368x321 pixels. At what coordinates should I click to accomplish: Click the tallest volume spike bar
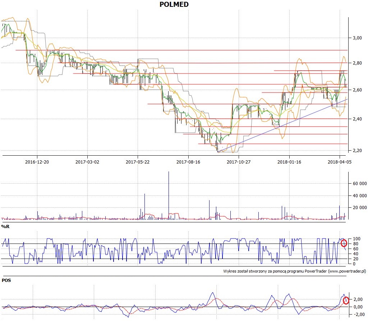[x=169, y=195]
